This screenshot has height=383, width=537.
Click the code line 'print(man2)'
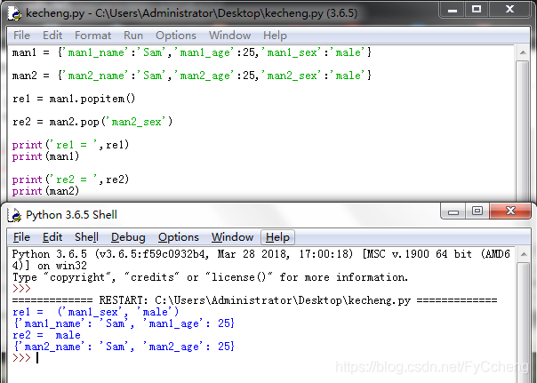46,191
